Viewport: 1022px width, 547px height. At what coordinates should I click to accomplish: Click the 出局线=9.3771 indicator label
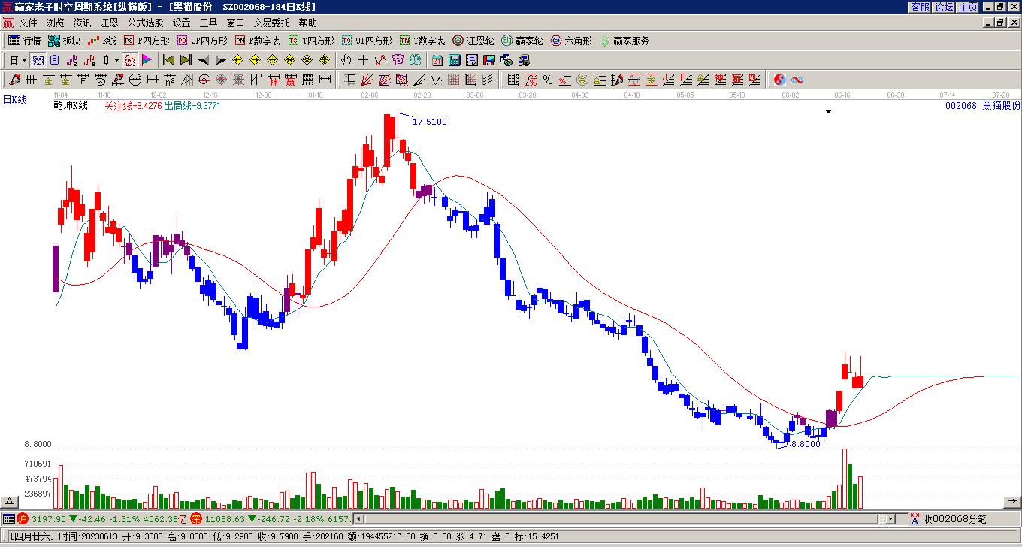pyautogui.click(x=192, y=106)
